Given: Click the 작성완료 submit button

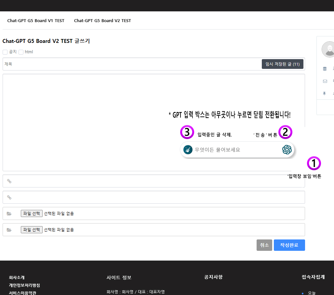Looking at the screenshot, I should (x=289, y=245).
